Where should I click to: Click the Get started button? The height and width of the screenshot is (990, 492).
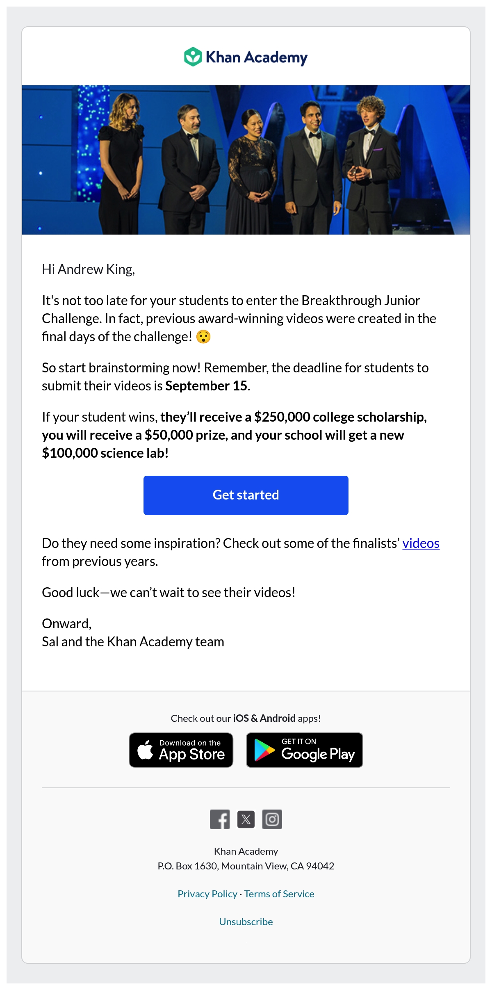click(x=246, y=495)
